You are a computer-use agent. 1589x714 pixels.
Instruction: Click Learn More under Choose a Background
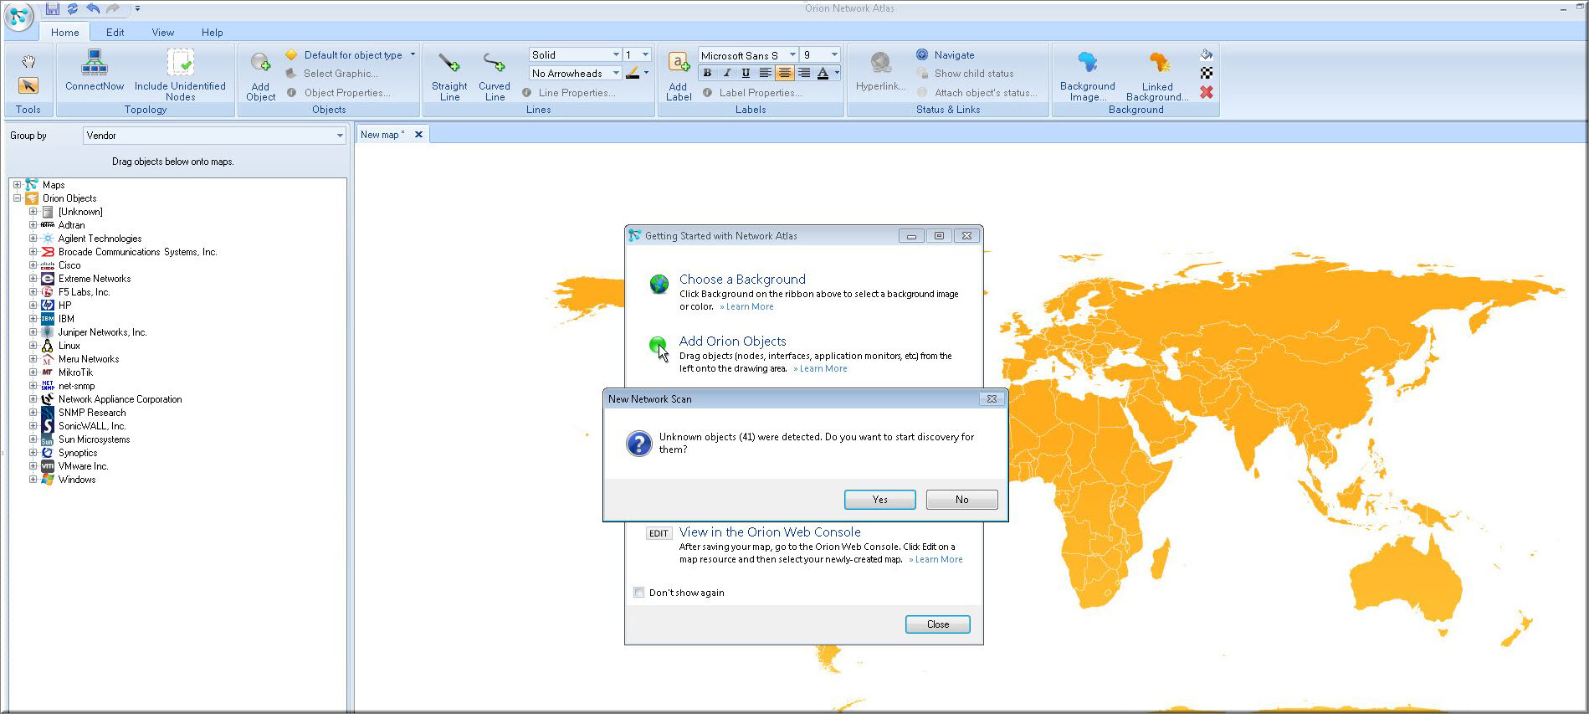(x=750, y=307)
